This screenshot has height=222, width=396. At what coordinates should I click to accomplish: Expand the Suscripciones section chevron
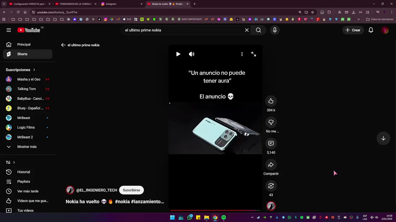(34, 70)
